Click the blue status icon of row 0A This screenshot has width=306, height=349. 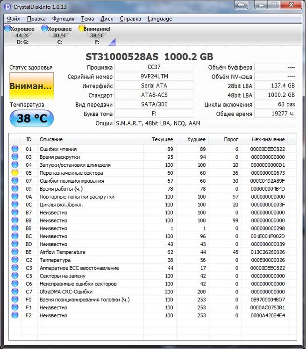(x=15, y=196)
